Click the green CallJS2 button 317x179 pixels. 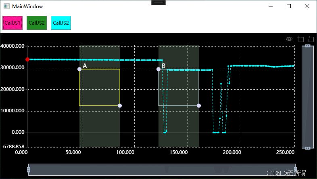[x=37, y=23]
